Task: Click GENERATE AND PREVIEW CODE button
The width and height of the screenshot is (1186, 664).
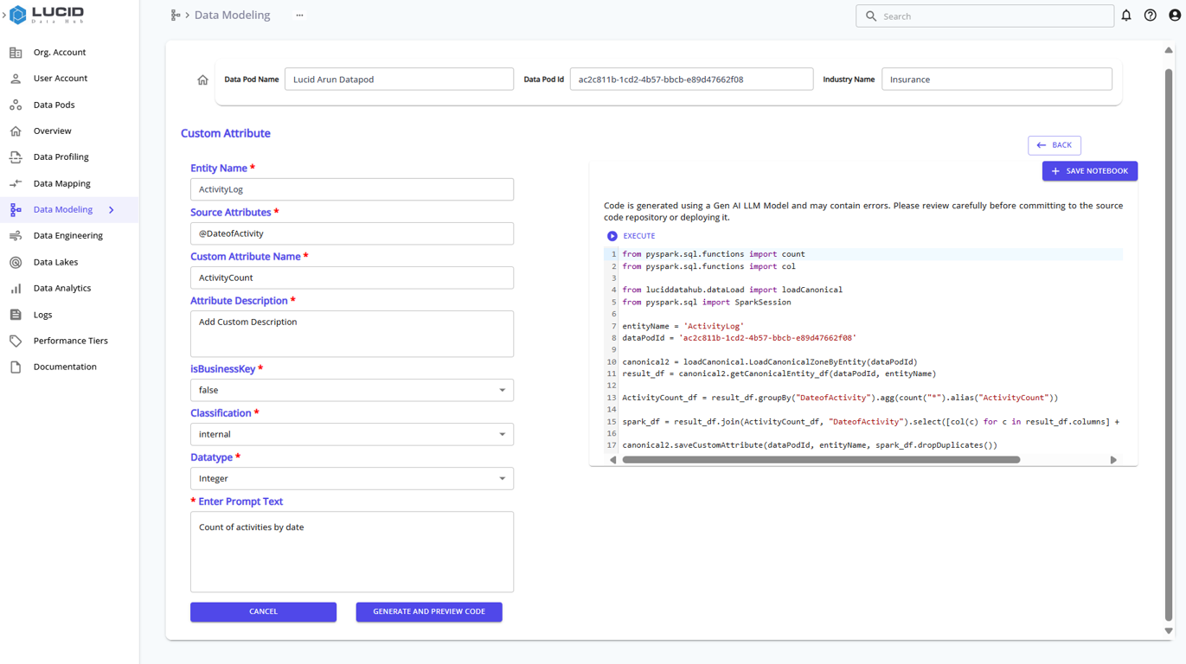Action: click(429, 612)
